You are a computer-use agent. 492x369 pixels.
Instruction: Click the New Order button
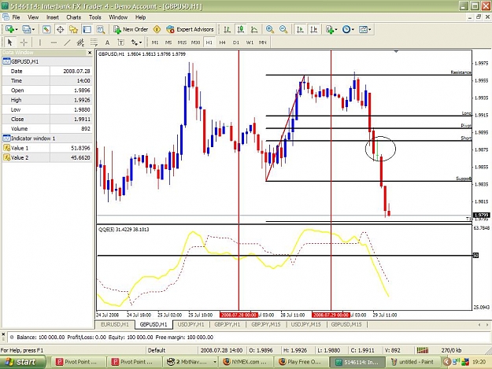tap(131, 29)
